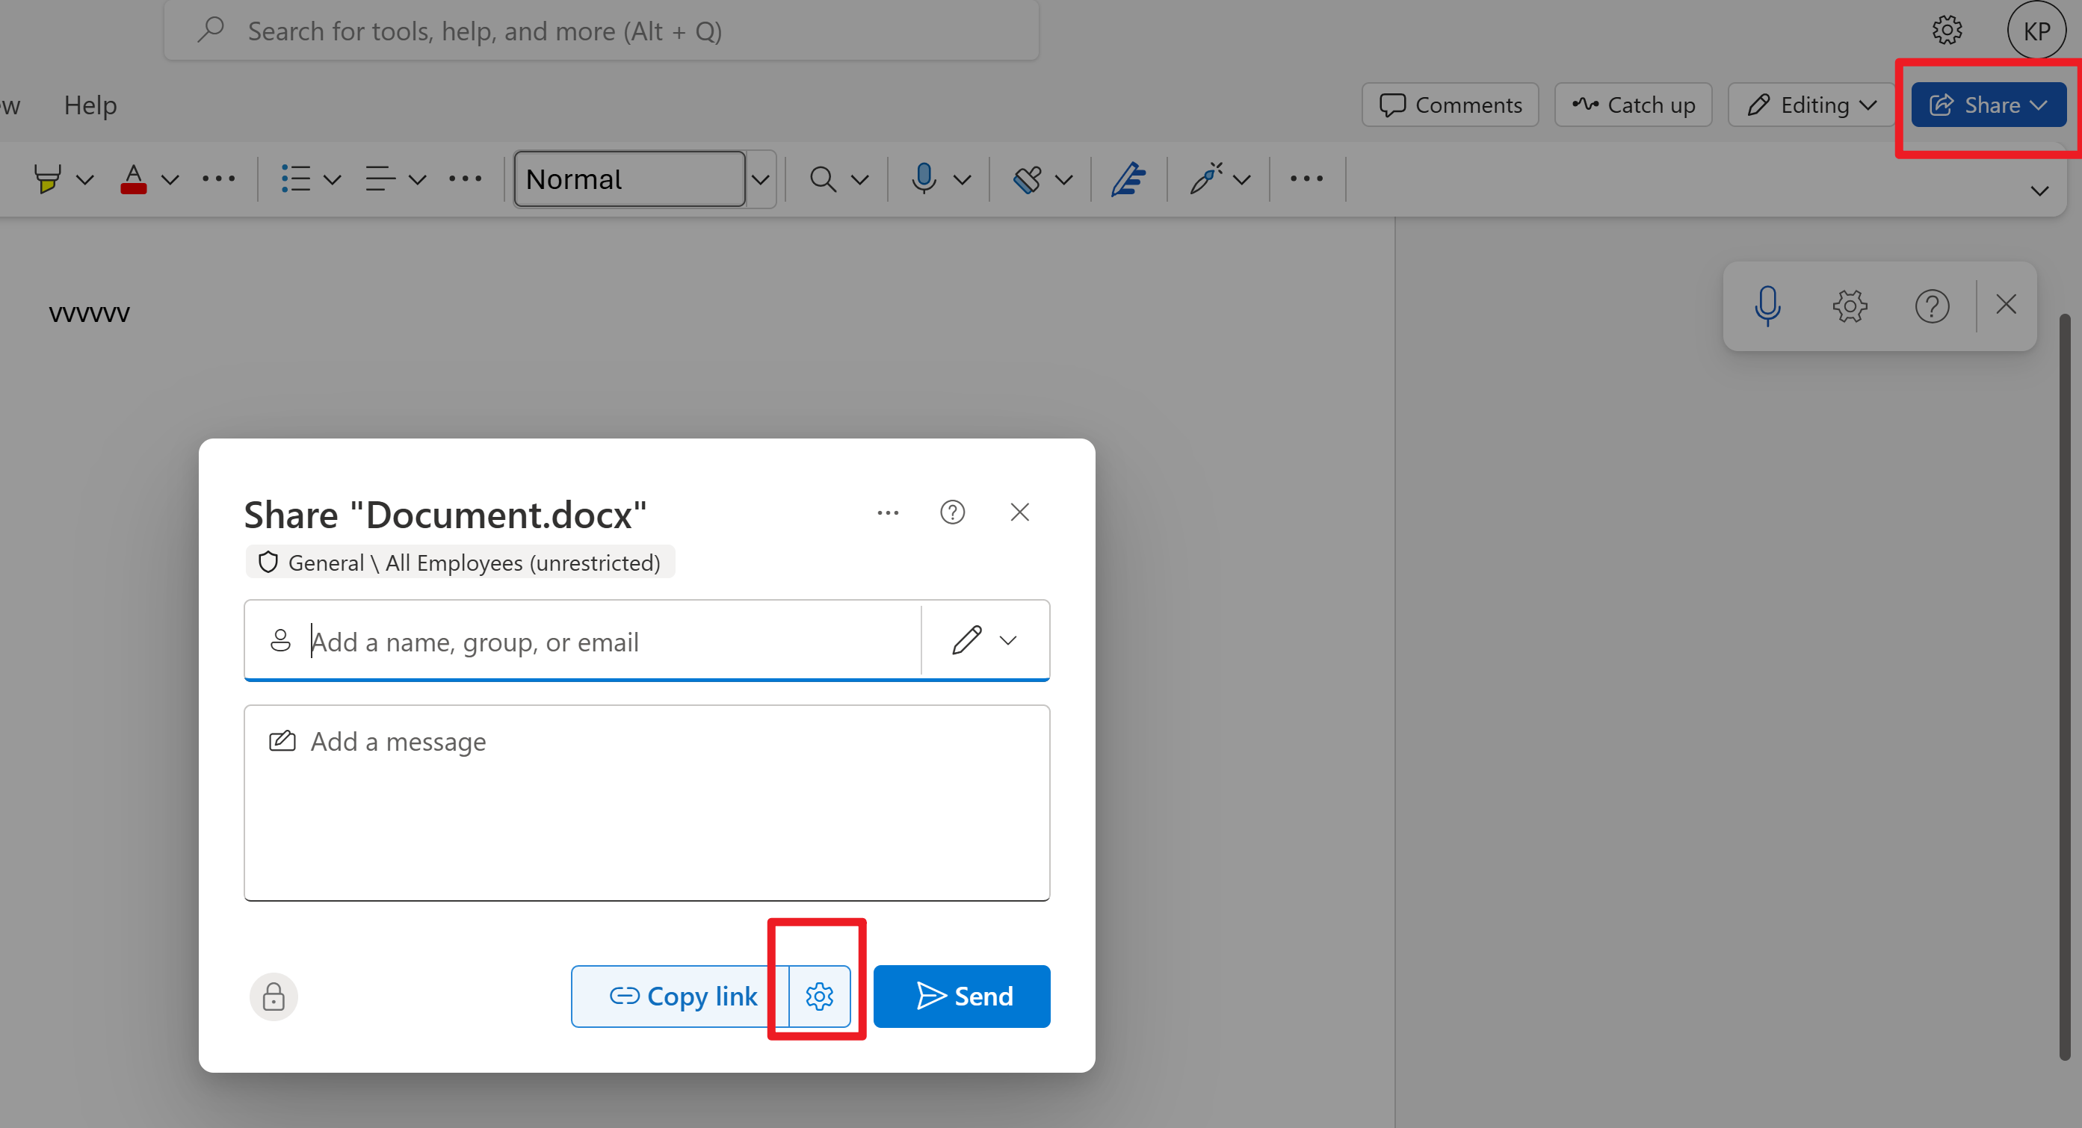Open more options ellipsis in Share dialog
The width and height of the screenshot is (2082, 1128).
tap(888, 512)
